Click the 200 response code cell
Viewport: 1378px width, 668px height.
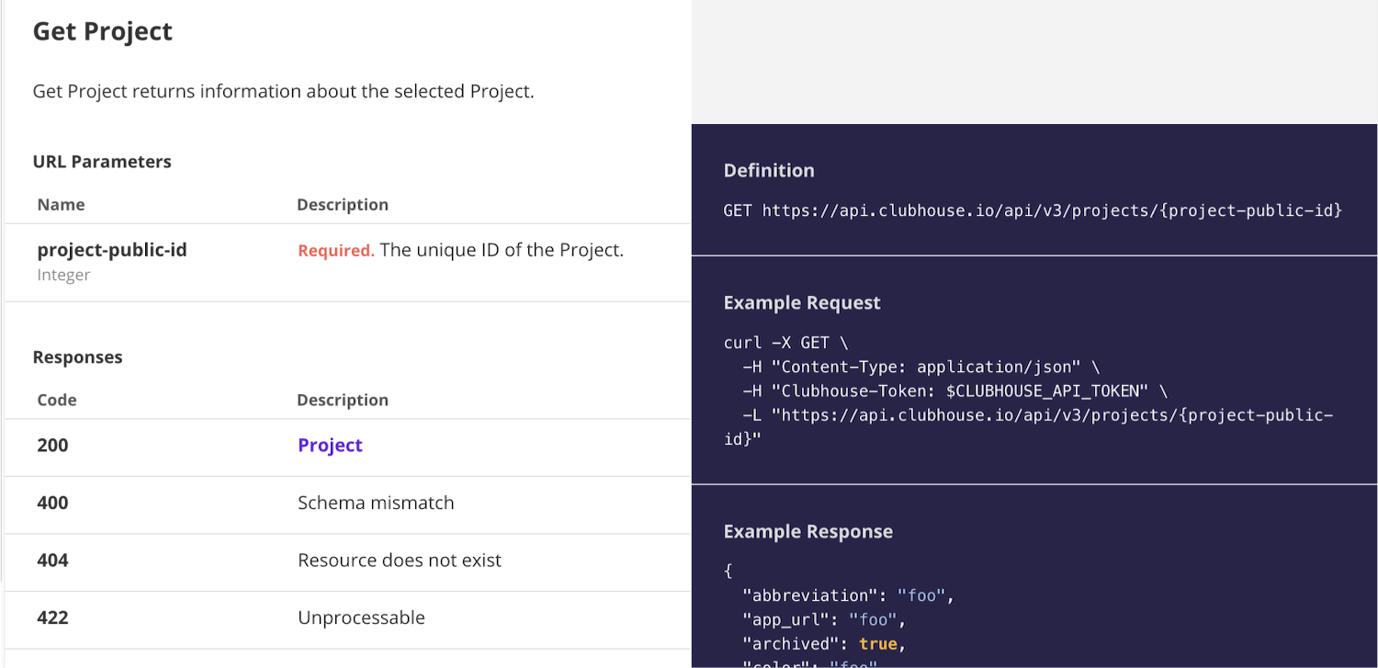[x=52, y=445]
